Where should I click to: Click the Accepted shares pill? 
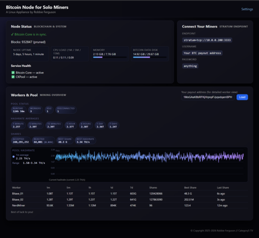(21, 141)
